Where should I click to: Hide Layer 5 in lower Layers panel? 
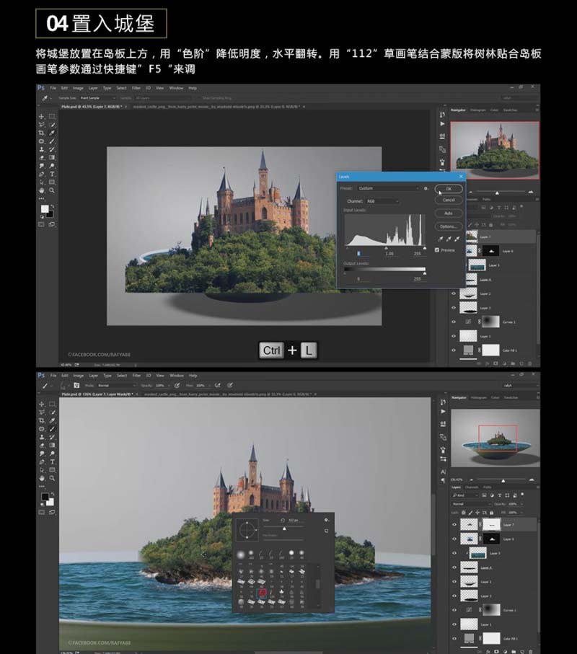pyautogui.click(x=454, y=553)
